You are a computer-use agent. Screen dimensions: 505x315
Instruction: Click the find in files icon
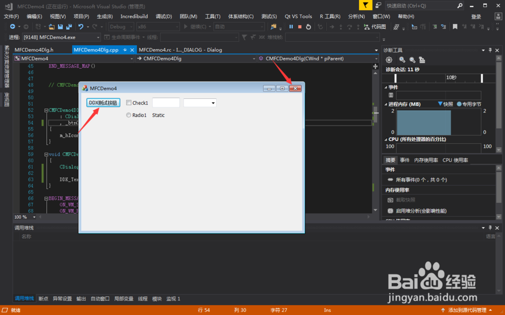point(273,27)
